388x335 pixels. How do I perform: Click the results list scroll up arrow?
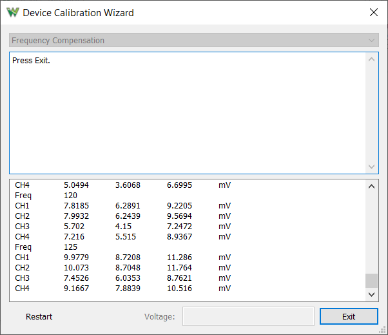point(371,187)
